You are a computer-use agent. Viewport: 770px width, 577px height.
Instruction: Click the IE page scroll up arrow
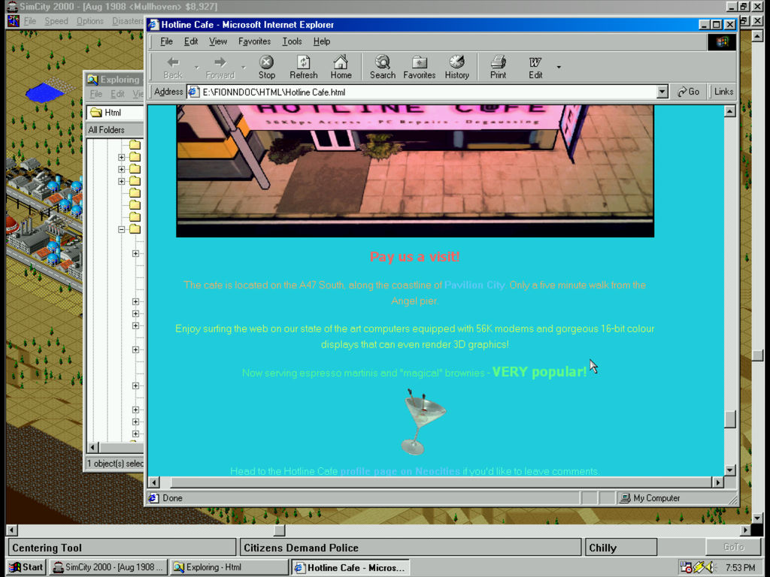[x=729, y=111]
